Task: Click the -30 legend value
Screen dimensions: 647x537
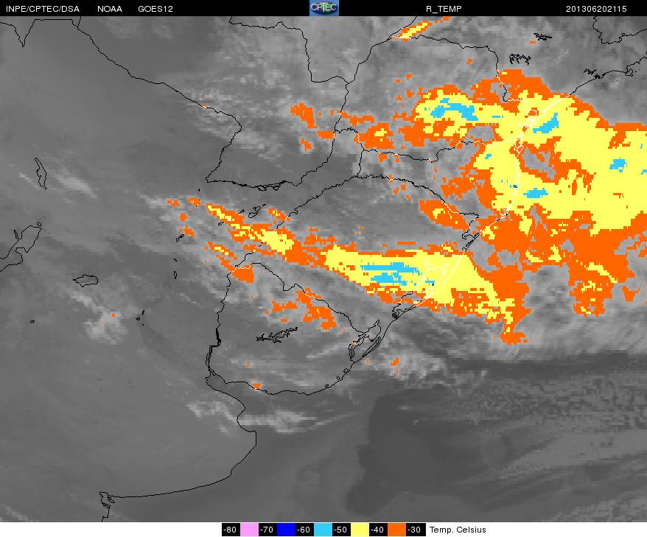Action: 415,530
